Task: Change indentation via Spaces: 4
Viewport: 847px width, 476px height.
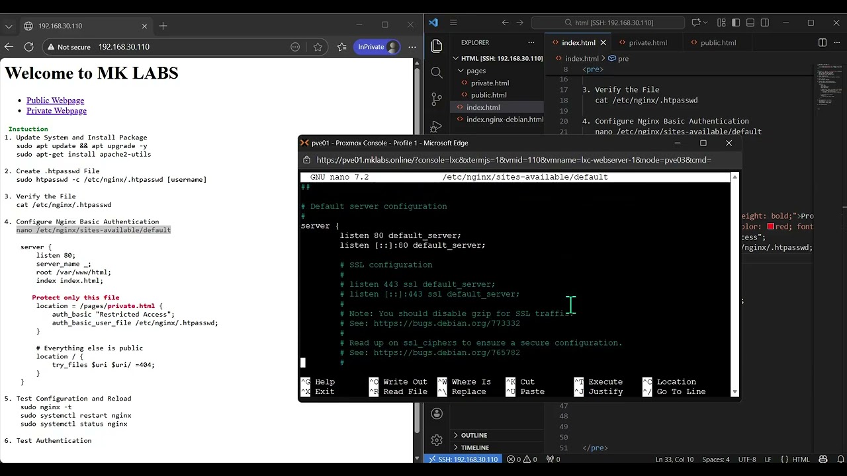Action: 715,459
